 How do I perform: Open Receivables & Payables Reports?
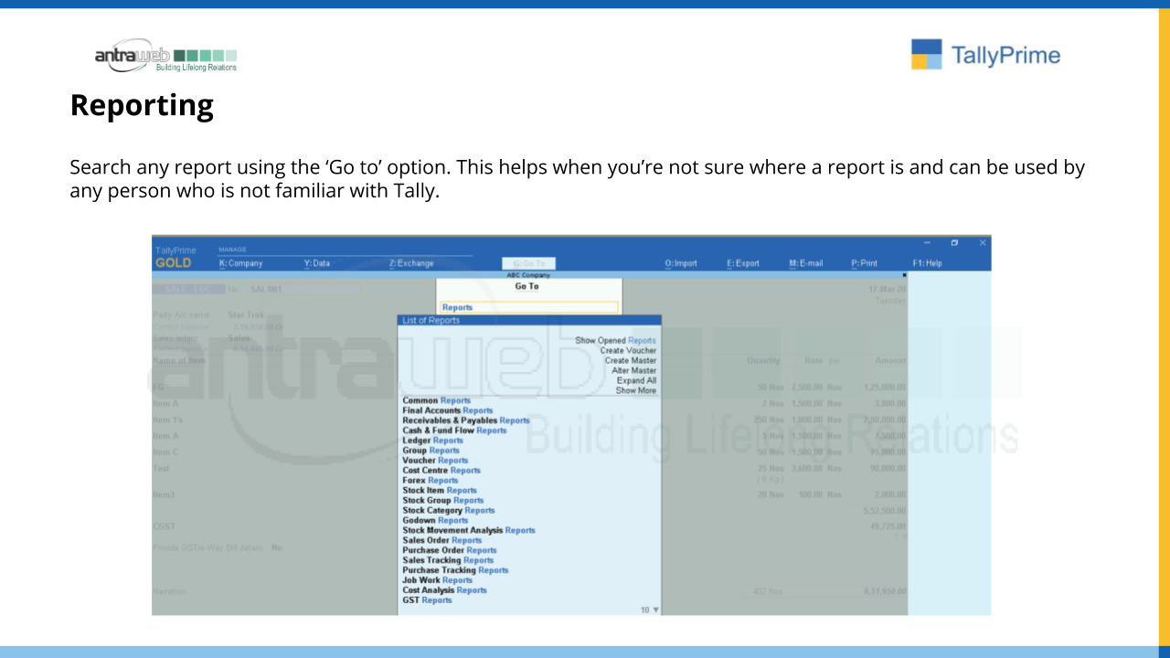[x=466, y=420]
